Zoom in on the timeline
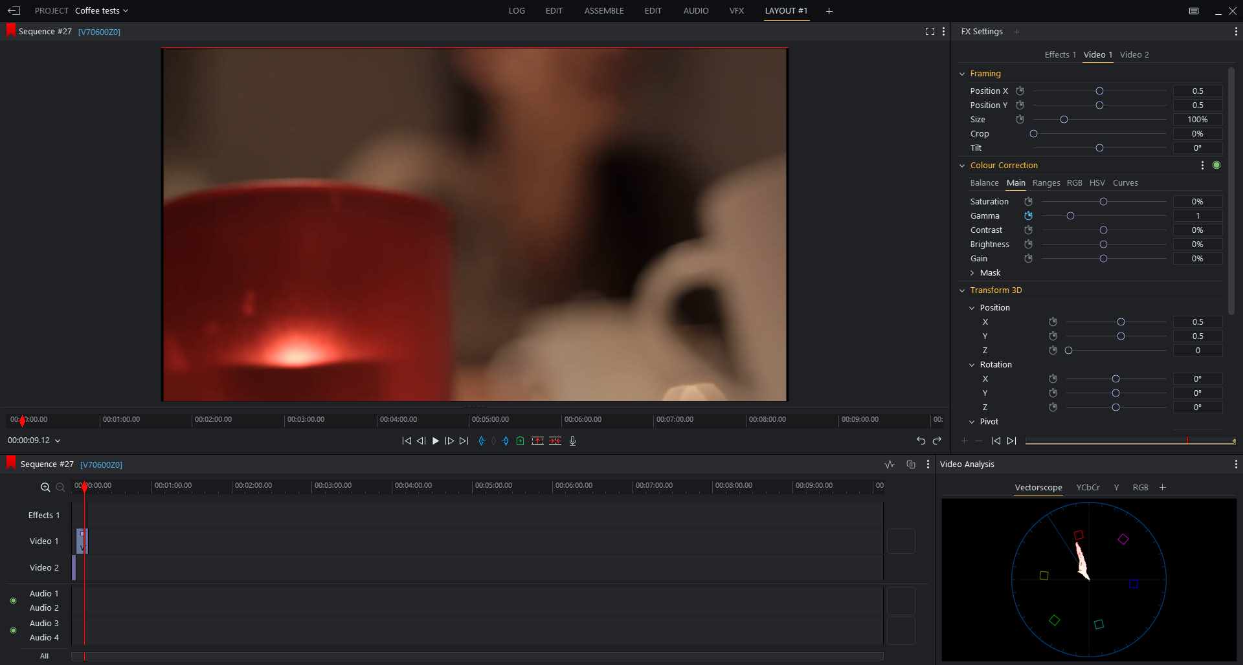This screenshot has width=1245, height=665. (45, 488)
